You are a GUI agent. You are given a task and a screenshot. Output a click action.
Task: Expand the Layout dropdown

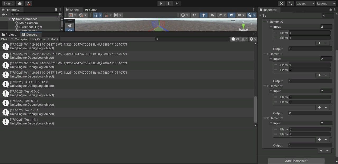[x=326, y=3]
